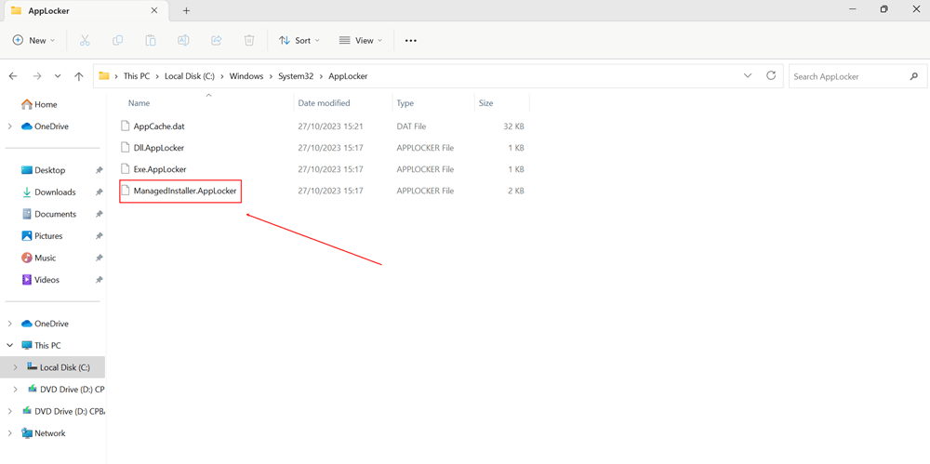930x464 pixels.
Task: Click the AppCache.dat file icon
Action: (x=125, y=126)
